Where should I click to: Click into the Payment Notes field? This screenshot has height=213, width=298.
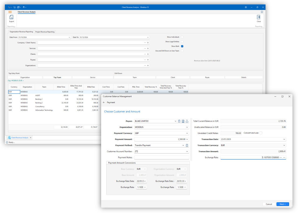[x=162, y=158]
